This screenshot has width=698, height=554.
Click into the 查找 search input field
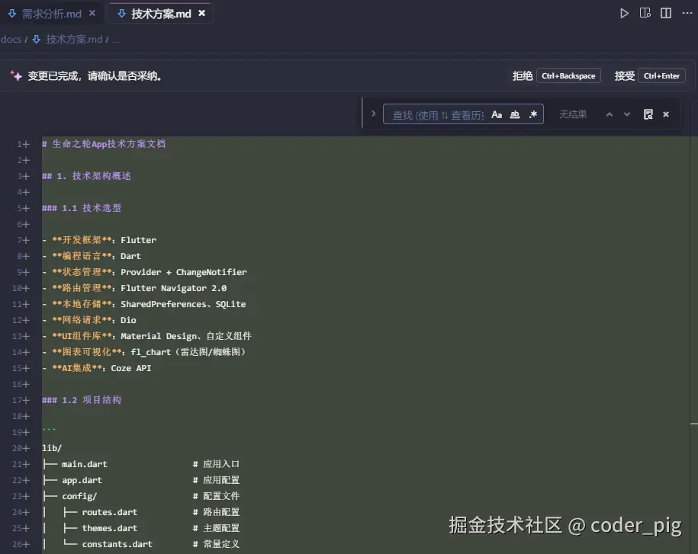tap(438, 115)
